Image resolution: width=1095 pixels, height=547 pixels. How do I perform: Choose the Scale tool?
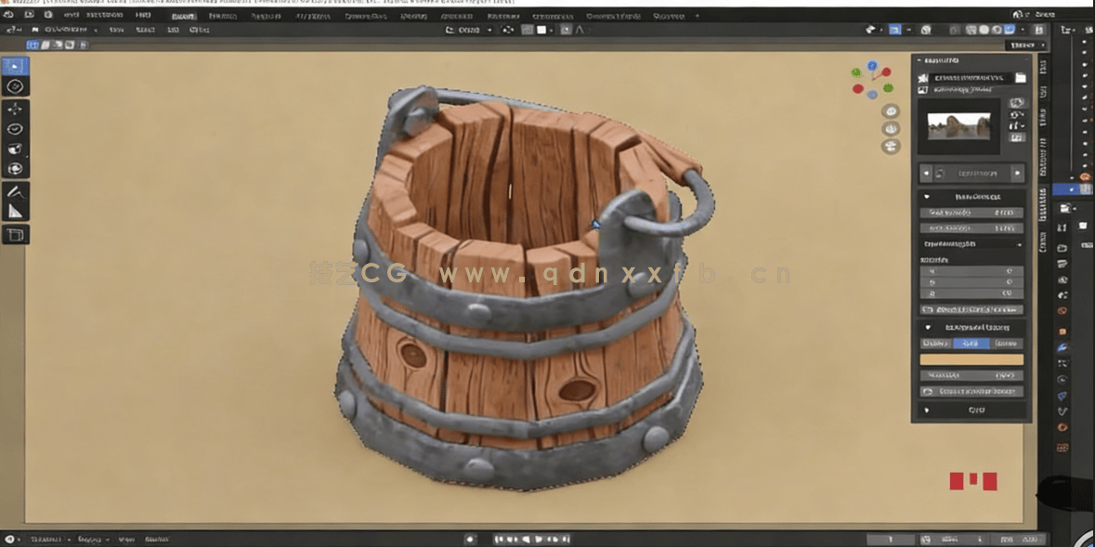13,150
